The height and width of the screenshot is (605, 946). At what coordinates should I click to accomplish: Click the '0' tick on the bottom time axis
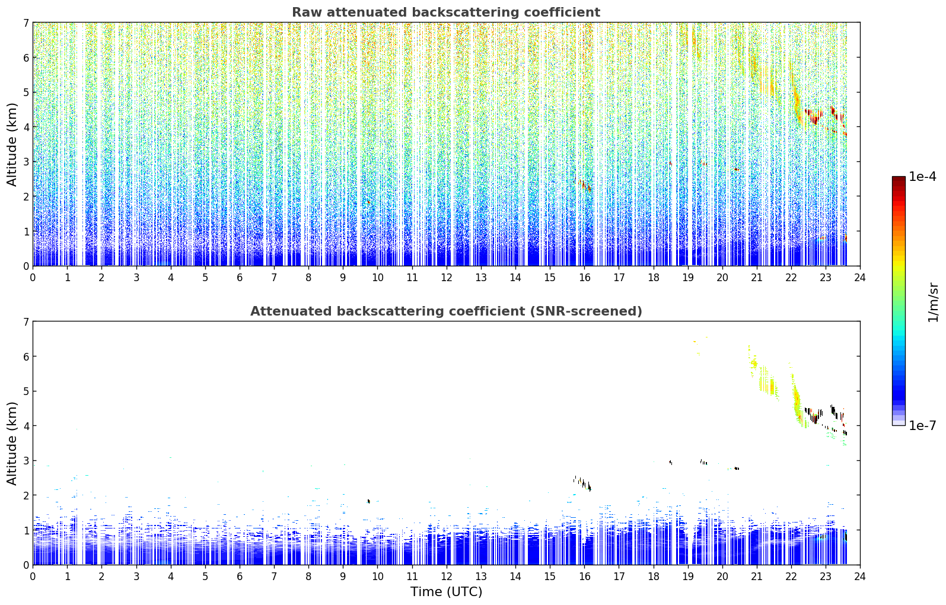tap(33, 576)
